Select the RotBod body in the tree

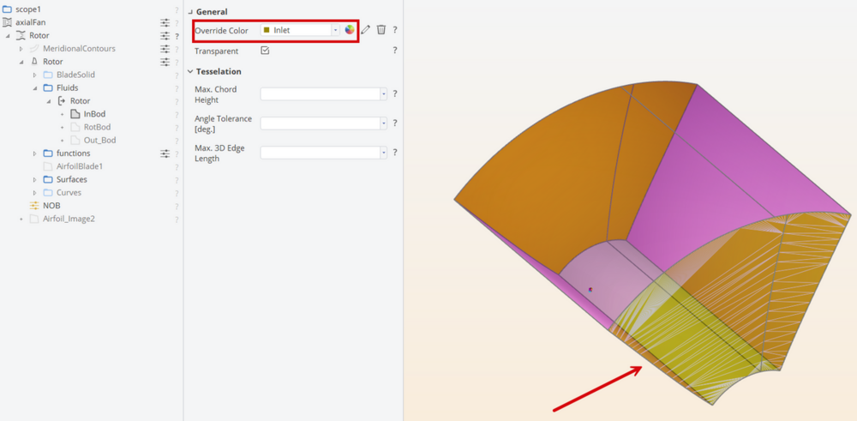click(98, 128)
